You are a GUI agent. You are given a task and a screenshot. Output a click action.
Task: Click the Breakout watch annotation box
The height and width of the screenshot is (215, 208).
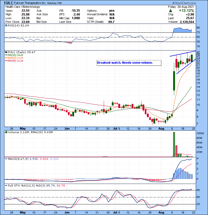(x=129, y=63)
